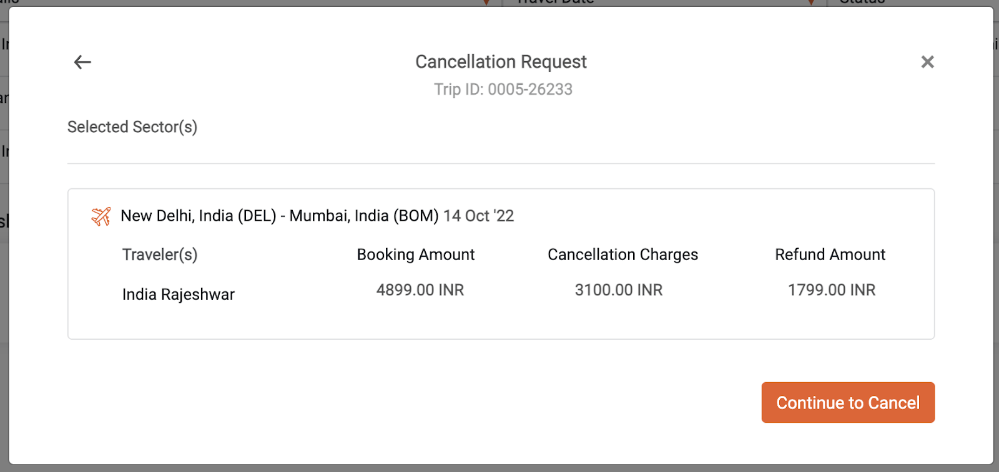The height and width of the screenshot is (472, 999).
Task: Select traveler India Rajeshwar
Action: pos(179,294)
